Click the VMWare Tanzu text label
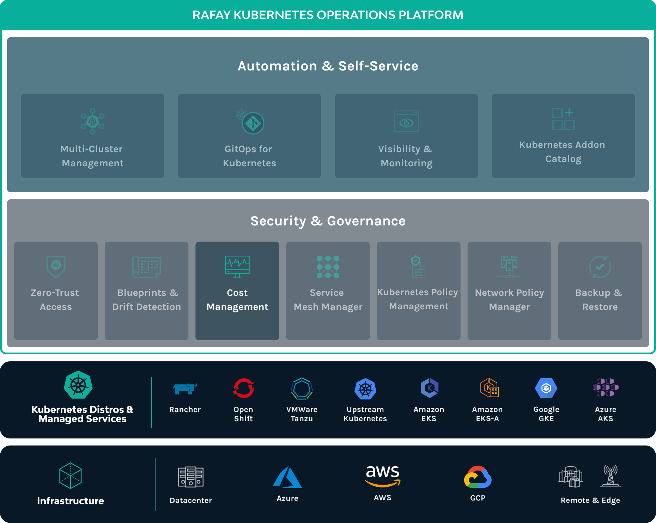This screenshot has height=523, width=656. 302,414
